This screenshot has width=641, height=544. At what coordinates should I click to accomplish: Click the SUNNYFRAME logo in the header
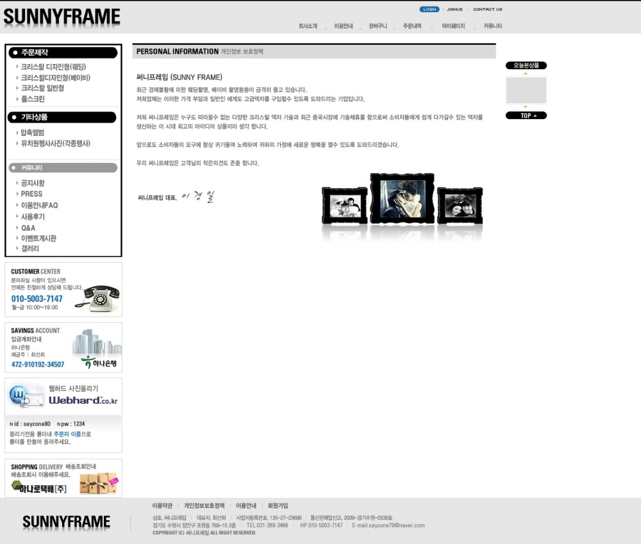(x=62, y=16)
